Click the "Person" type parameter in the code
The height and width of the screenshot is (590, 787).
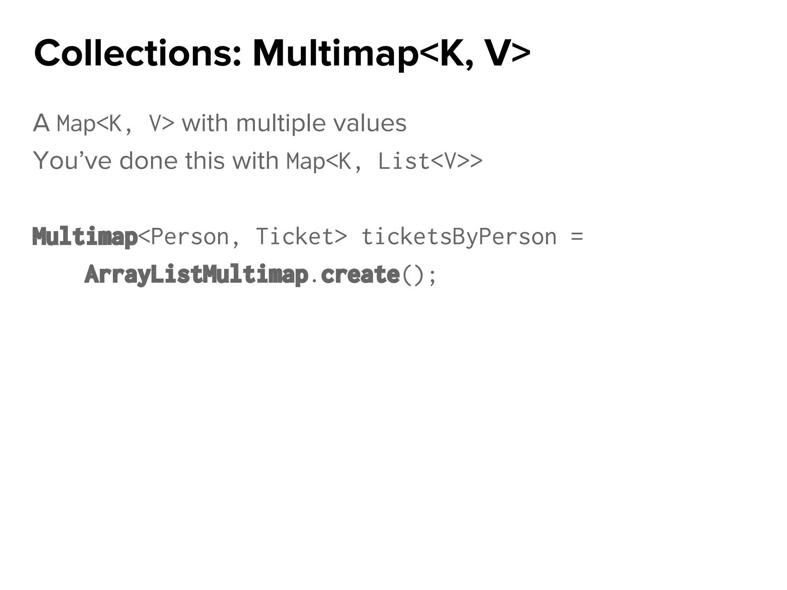[190, 237]
